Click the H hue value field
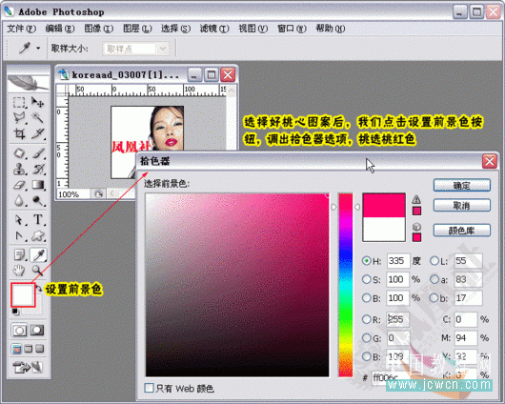This screenshot has width=505, height=404. pyautogui.click(x=398, y=261)
